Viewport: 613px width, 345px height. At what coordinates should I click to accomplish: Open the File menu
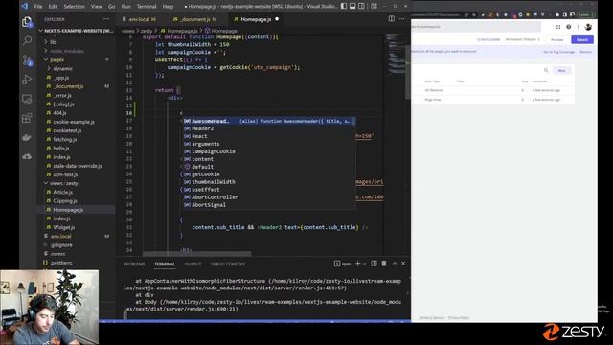38,7
